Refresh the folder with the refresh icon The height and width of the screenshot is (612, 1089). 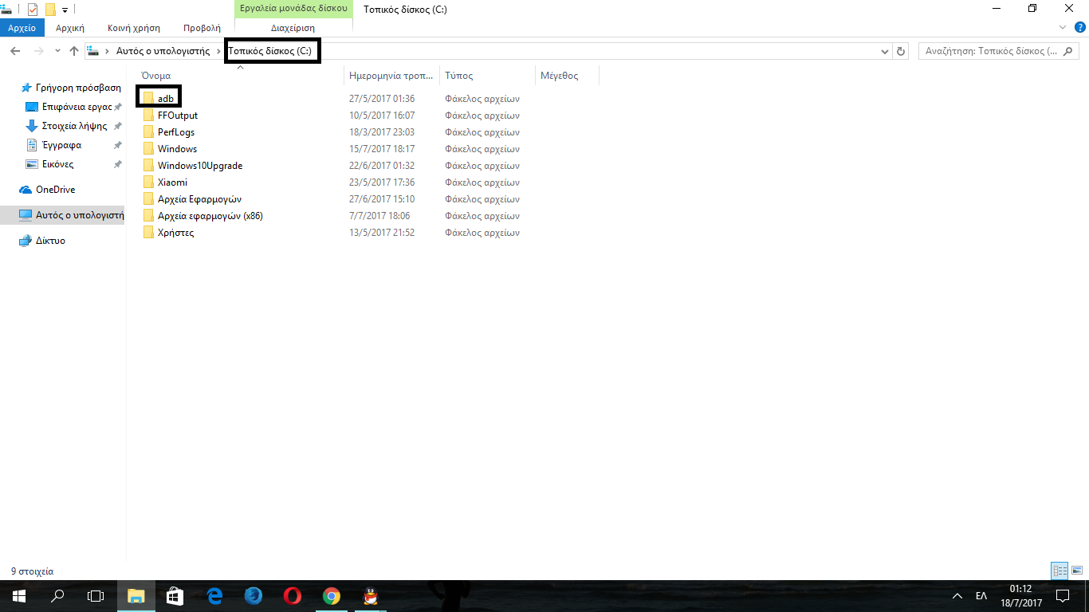pos(901,51)
